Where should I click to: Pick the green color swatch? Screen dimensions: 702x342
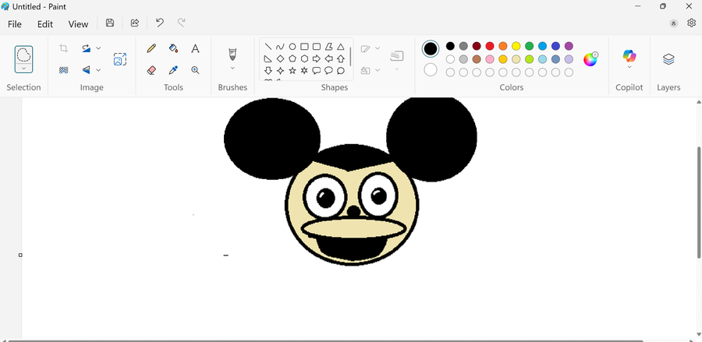pyautogui.click(x=529, y=46)
